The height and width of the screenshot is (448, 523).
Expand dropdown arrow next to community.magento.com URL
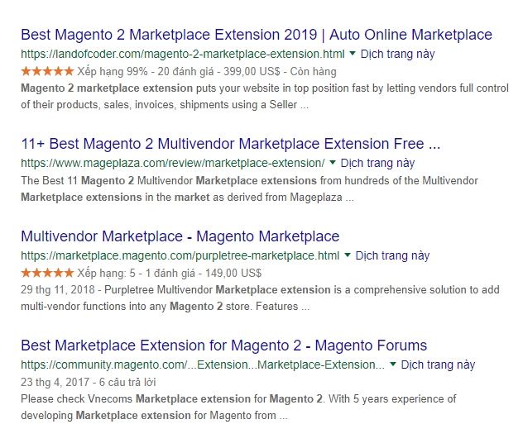[x=393, y=365]
